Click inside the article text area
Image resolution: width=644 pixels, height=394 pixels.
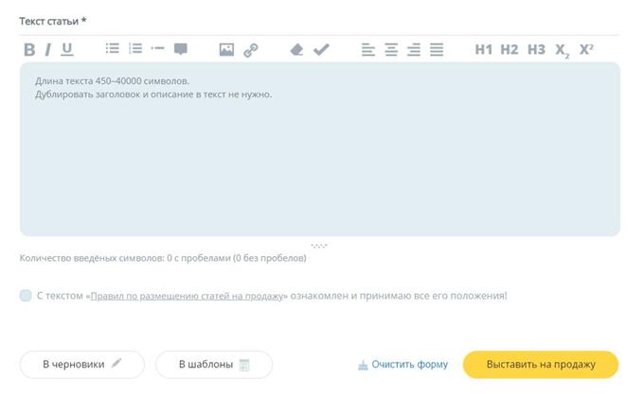point(320,149)
